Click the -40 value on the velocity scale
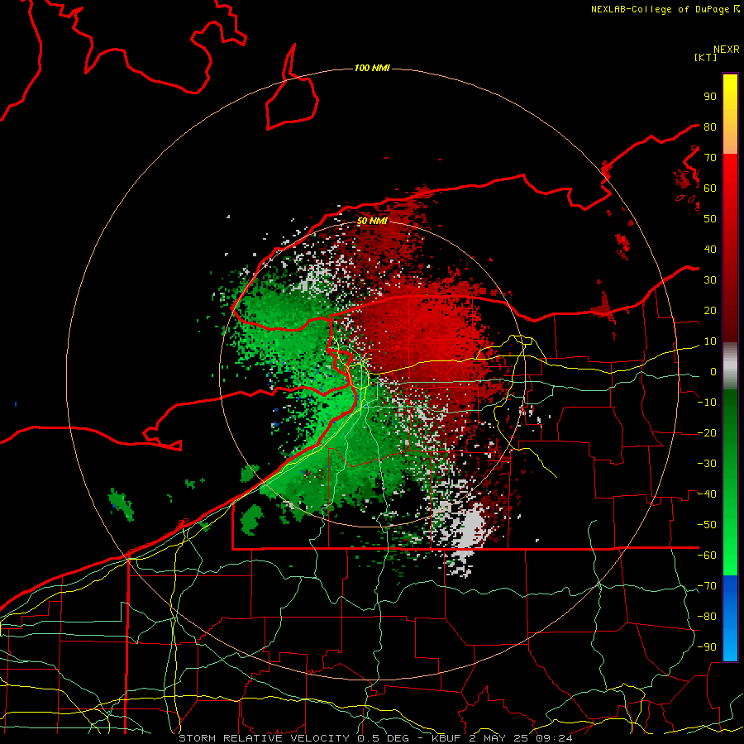 point(707,494)
